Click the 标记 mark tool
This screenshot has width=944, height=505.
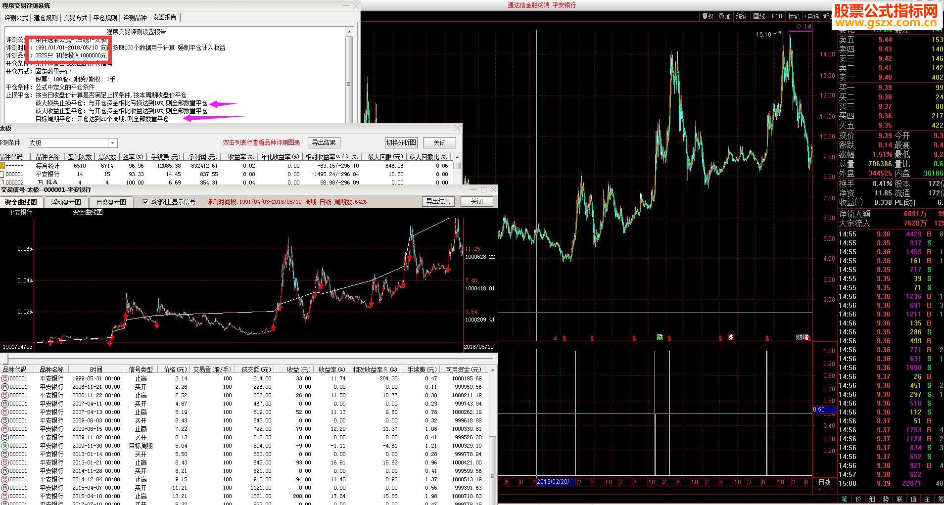coord(794,16)
